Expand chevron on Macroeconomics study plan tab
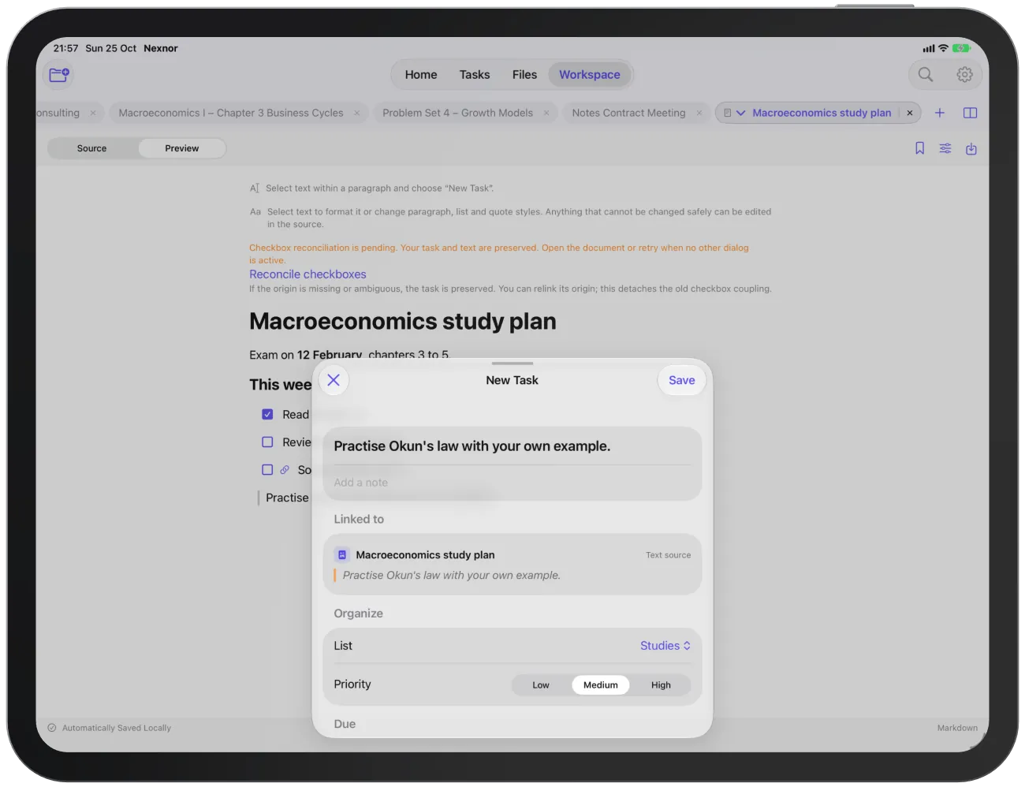The image size is (1025, 787). click(740, 113)
